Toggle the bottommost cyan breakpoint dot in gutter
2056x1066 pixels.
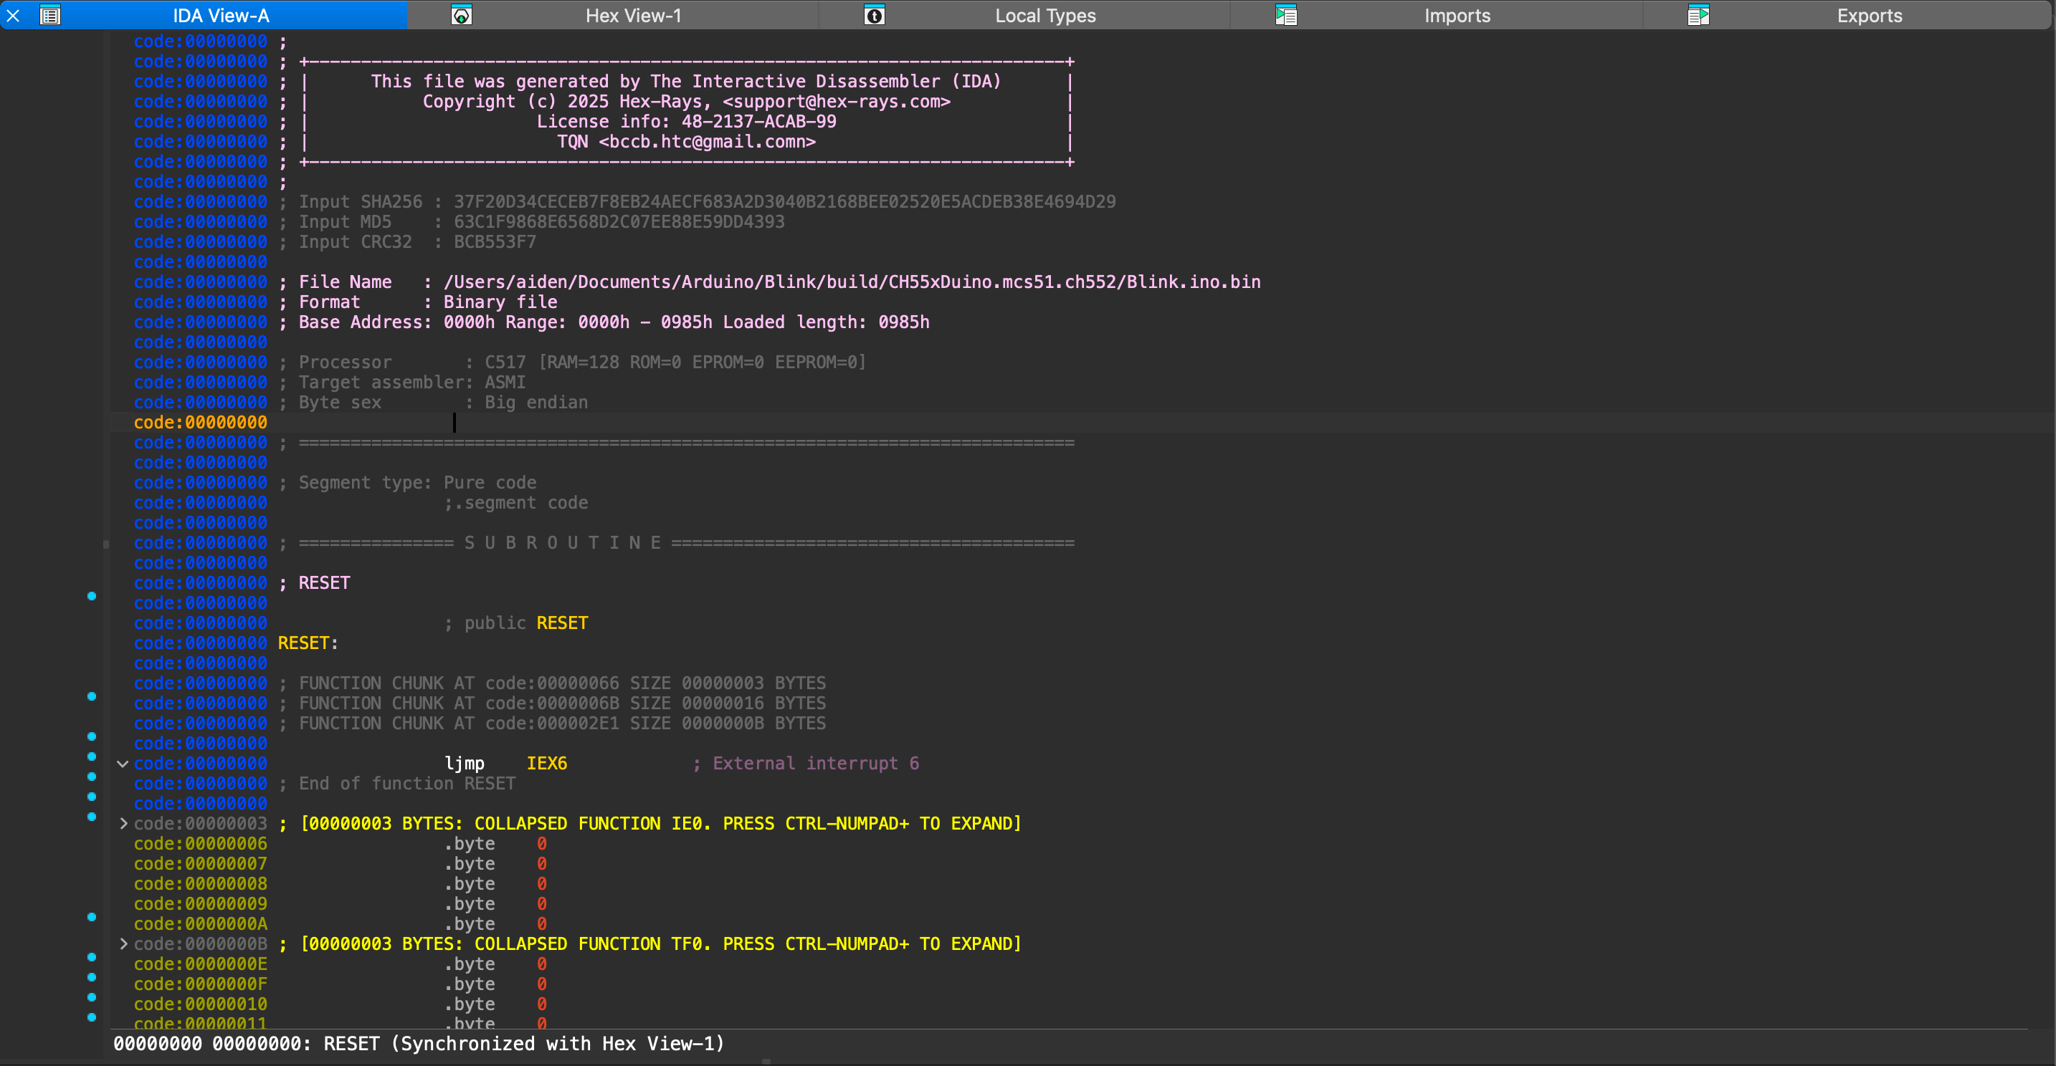[x=92, y=1017]
